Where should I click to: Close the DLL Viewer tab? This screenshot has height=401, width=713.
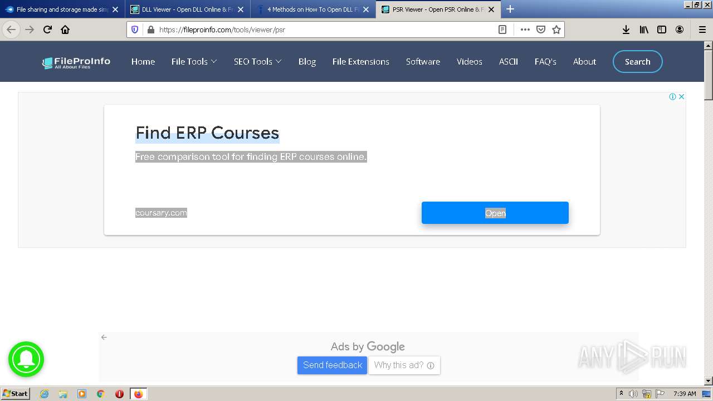(241, 9)
